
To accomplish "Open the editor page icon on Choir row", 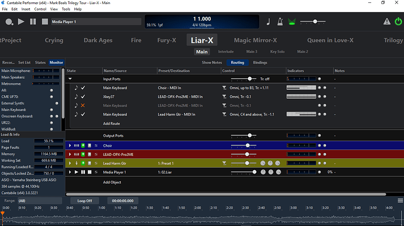I will coord(90,145).
